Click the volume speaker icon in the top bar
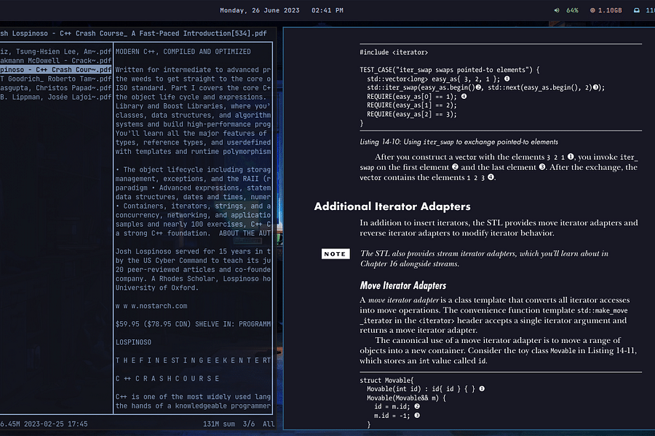Viewport: 655px width, 436px height. 557,10
